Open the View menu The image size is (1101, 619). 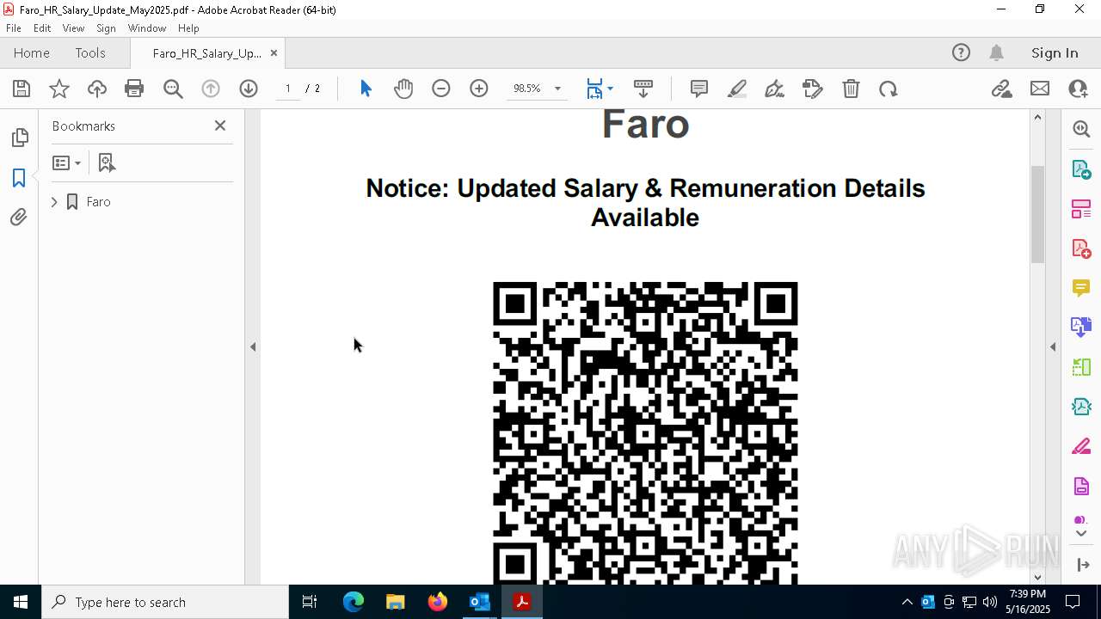click(x=73, y=28)
